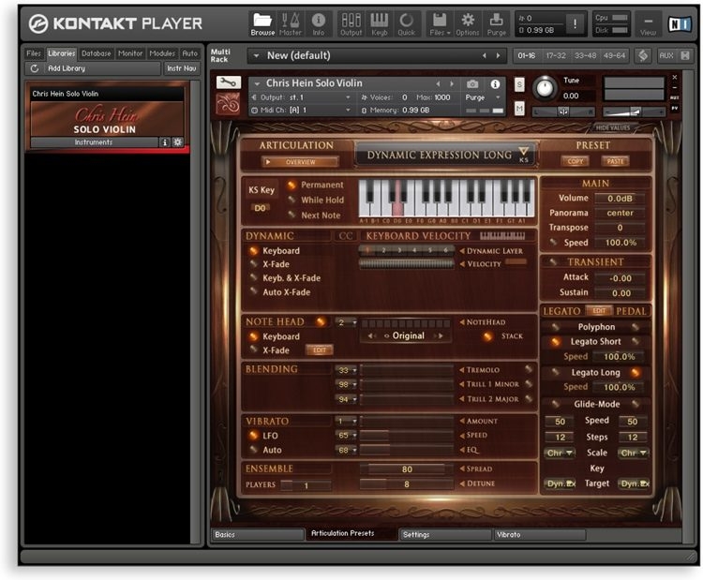Solo the instrument with S button

(x=519, y=84)
